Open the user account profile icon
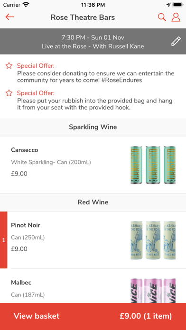Viewport: 186px width, 330px height. pyautogui.click(x=176, y=17)
